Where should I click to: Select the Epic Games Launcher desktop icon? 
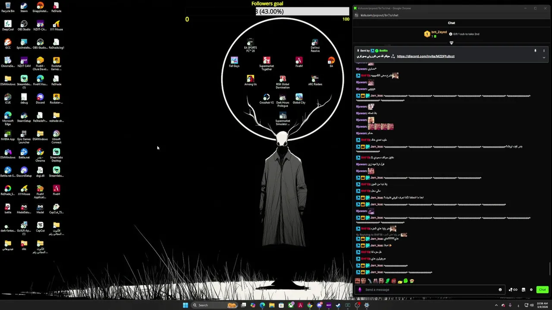click(24, 137)
